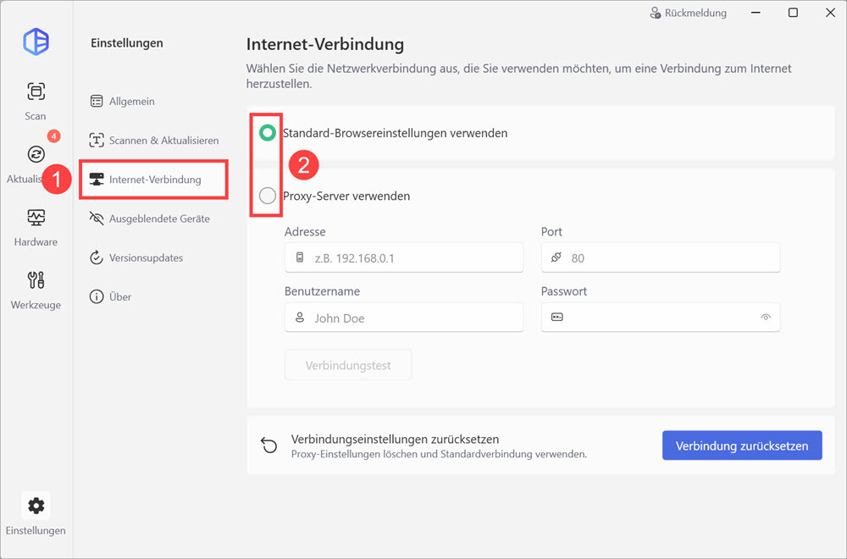
Task: Select Proxy-Server verwenden radio button
Action: tap(268, 196)
